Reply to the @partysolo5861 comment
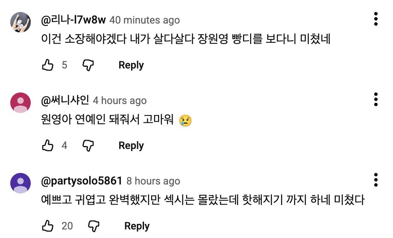Screen dimensions: 393x238 click(137, 226)
